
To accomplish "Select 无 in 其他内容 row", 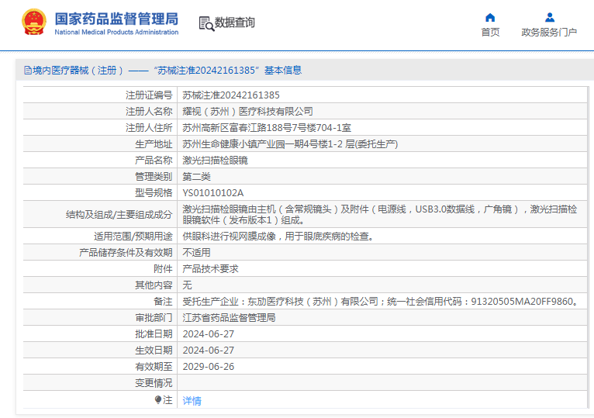I will 187,285.
